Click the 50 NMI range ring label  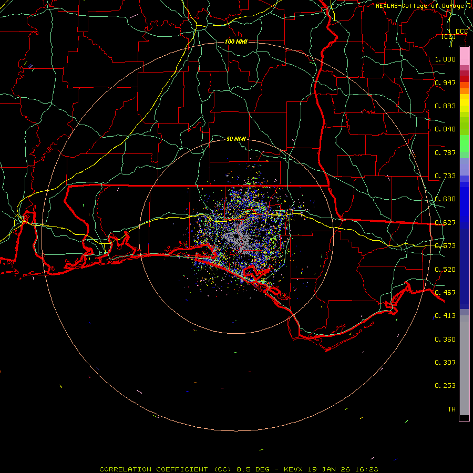pos(236,139)
